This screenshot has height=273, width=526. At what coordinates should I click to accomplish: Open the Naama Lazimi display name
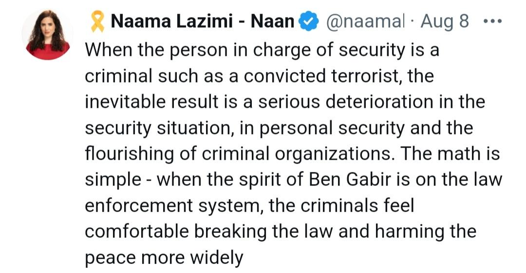point(203,22)
